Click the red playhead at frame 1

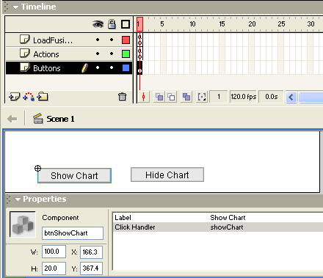(139, 24)
